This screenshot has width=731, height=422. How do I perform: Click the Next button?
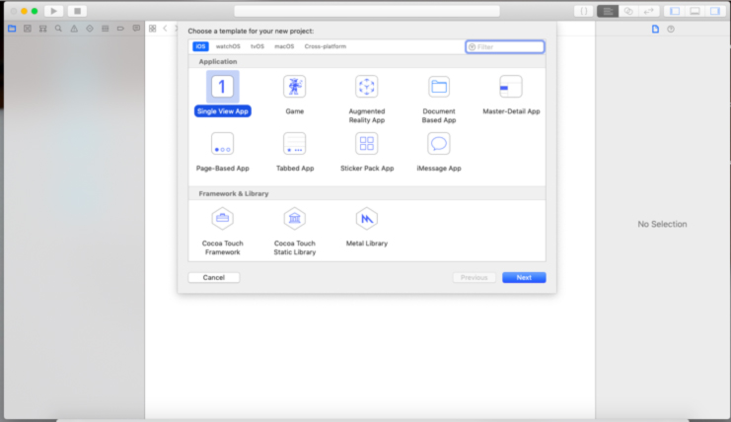(x=524, y=278)
